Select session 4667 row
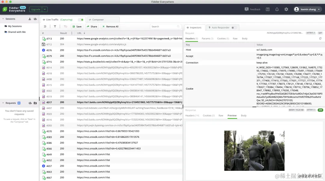325x181 pixels. pos(111,177)
